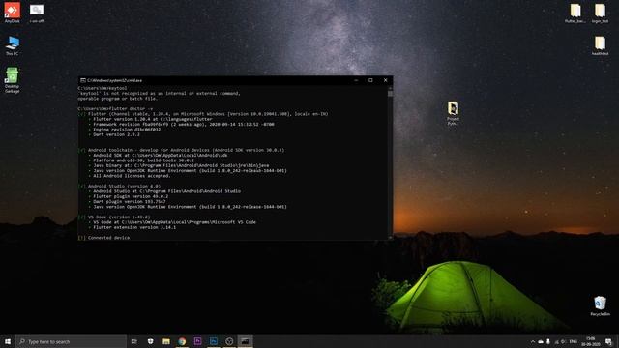
Task: Close the Command Prompt window
Action: point(386,80)
